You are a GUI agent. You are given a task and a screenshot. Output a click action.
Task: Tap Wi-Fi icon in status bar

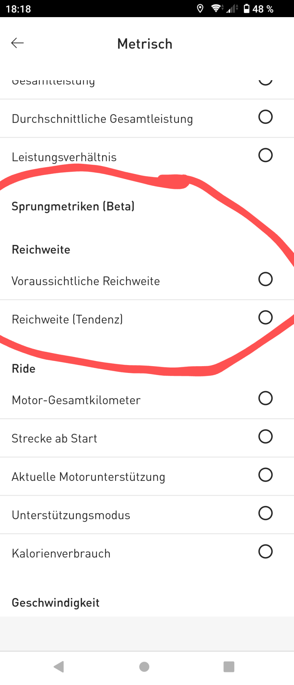tap(216, 9)
